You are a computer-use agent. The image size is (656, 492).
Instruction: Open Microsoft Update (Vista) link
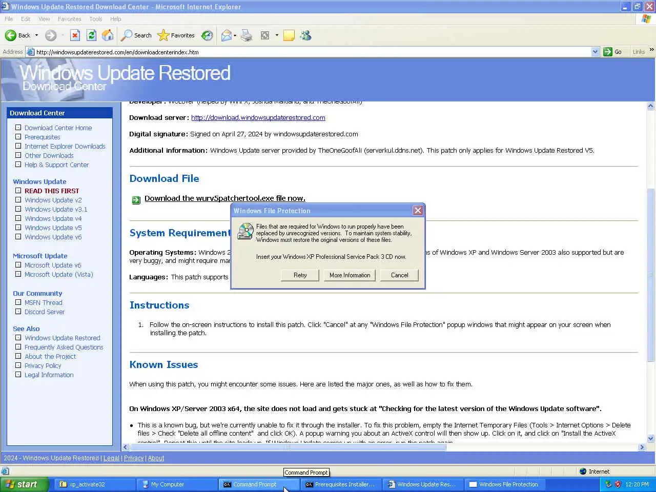[59, 274]
